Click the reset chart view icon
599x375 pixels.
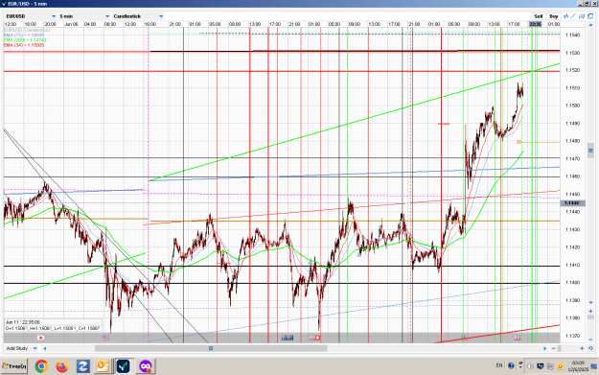coord(590,348)
